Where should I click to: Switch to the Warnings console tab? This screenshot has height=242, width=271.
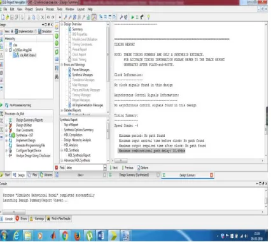(x=37, y=218)
